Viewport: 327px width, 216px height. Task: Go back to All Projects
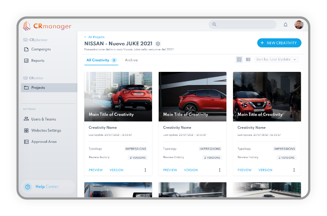(96, 37)
